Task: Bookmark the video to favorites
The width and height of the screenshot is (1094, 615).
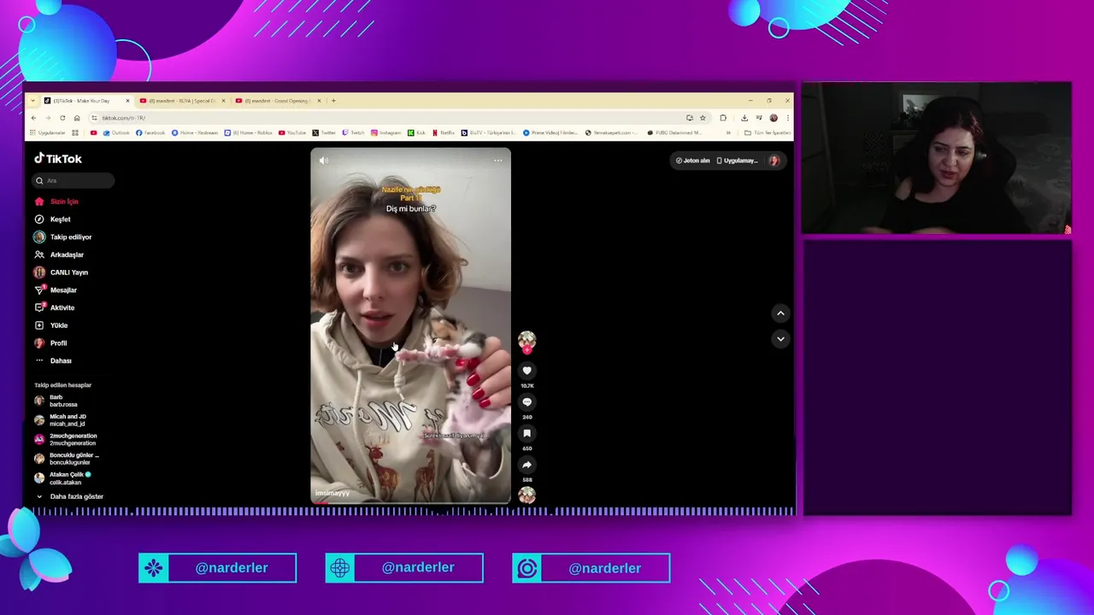Action: (526, 434)
